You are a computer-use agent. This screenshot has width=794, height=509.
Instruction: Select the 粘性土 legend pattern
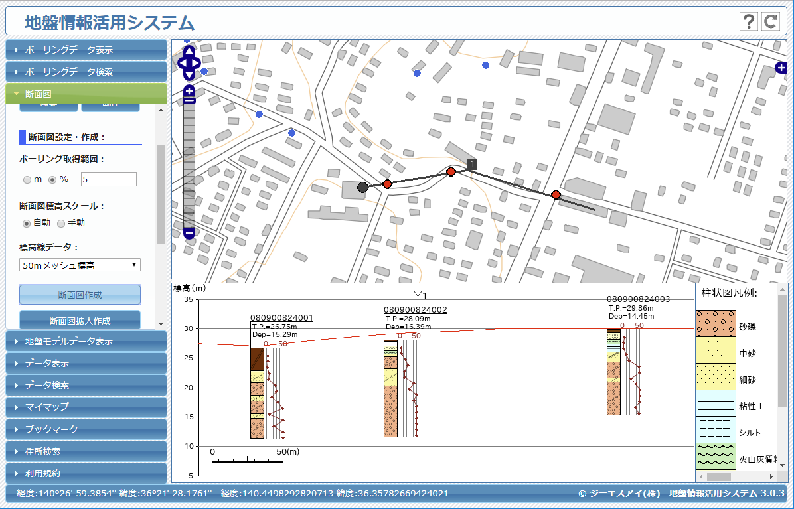pyautogui.click(x=716, y=403)
